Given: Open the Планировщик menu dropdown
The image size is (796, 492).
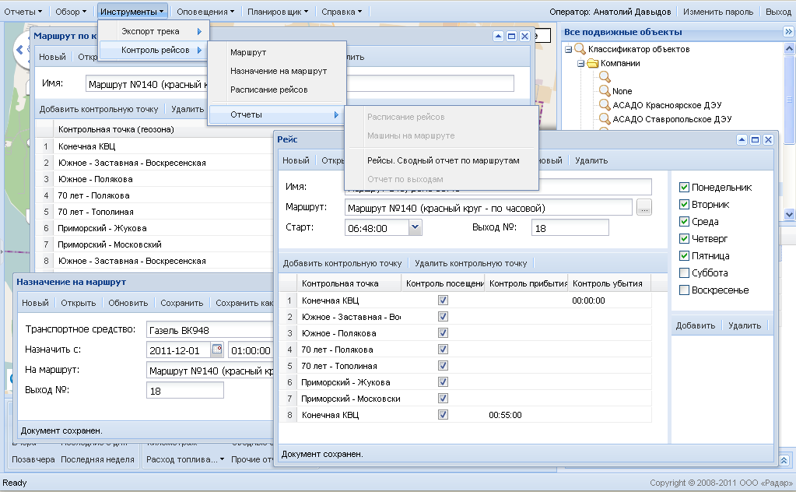Looking at the screenshot, I should click(x=277, y=12).
